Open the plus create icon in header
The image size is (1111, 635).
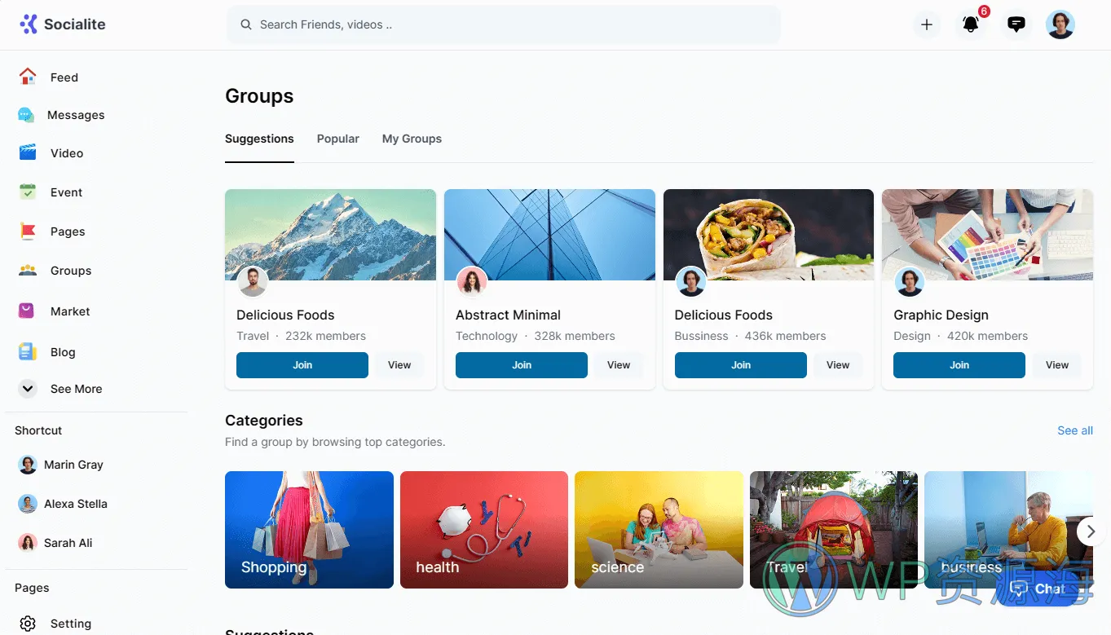point(926,24)
